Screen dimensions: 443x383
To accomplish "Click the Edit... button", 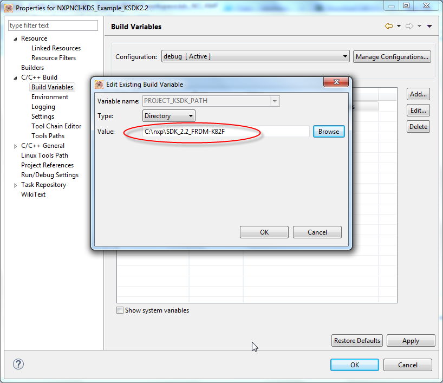I will 419,110.
